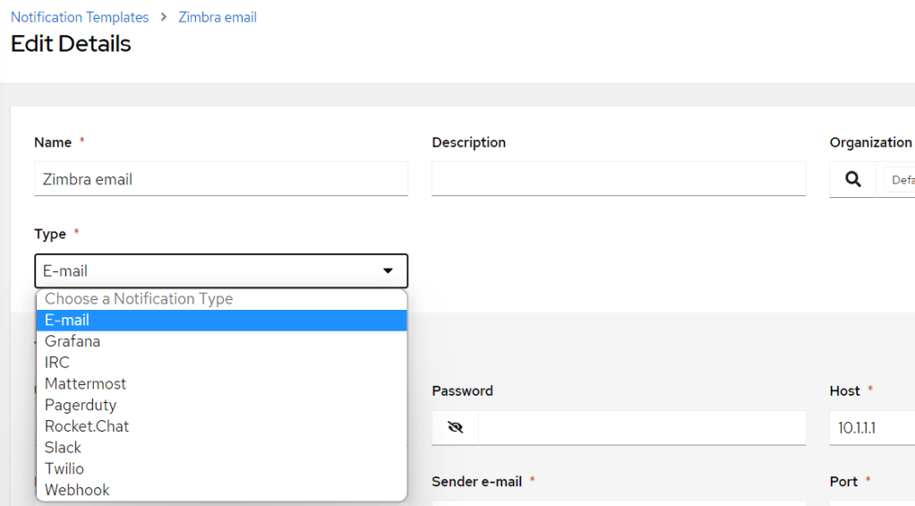Choose Rocket.Chat from the list

(87, 426)
